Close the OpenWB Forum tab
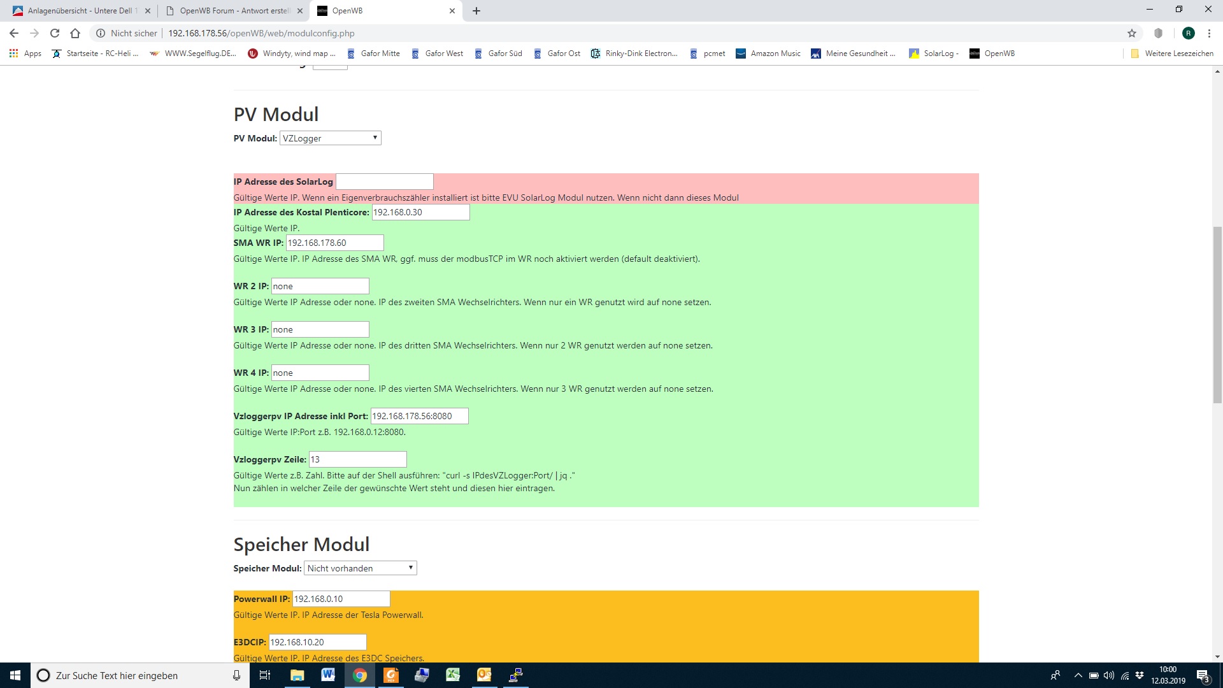The image size is (1223, 688). (300, 11)
